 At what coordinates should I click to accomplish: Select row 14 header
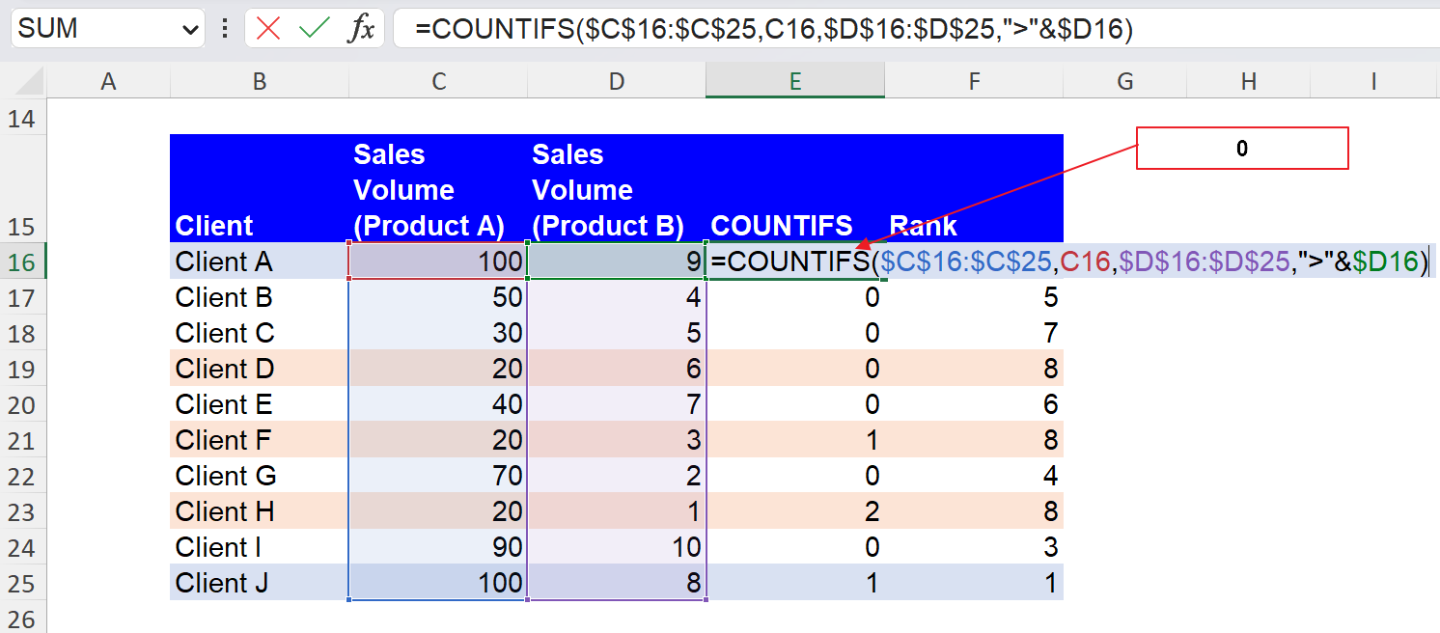click(23, 119)
